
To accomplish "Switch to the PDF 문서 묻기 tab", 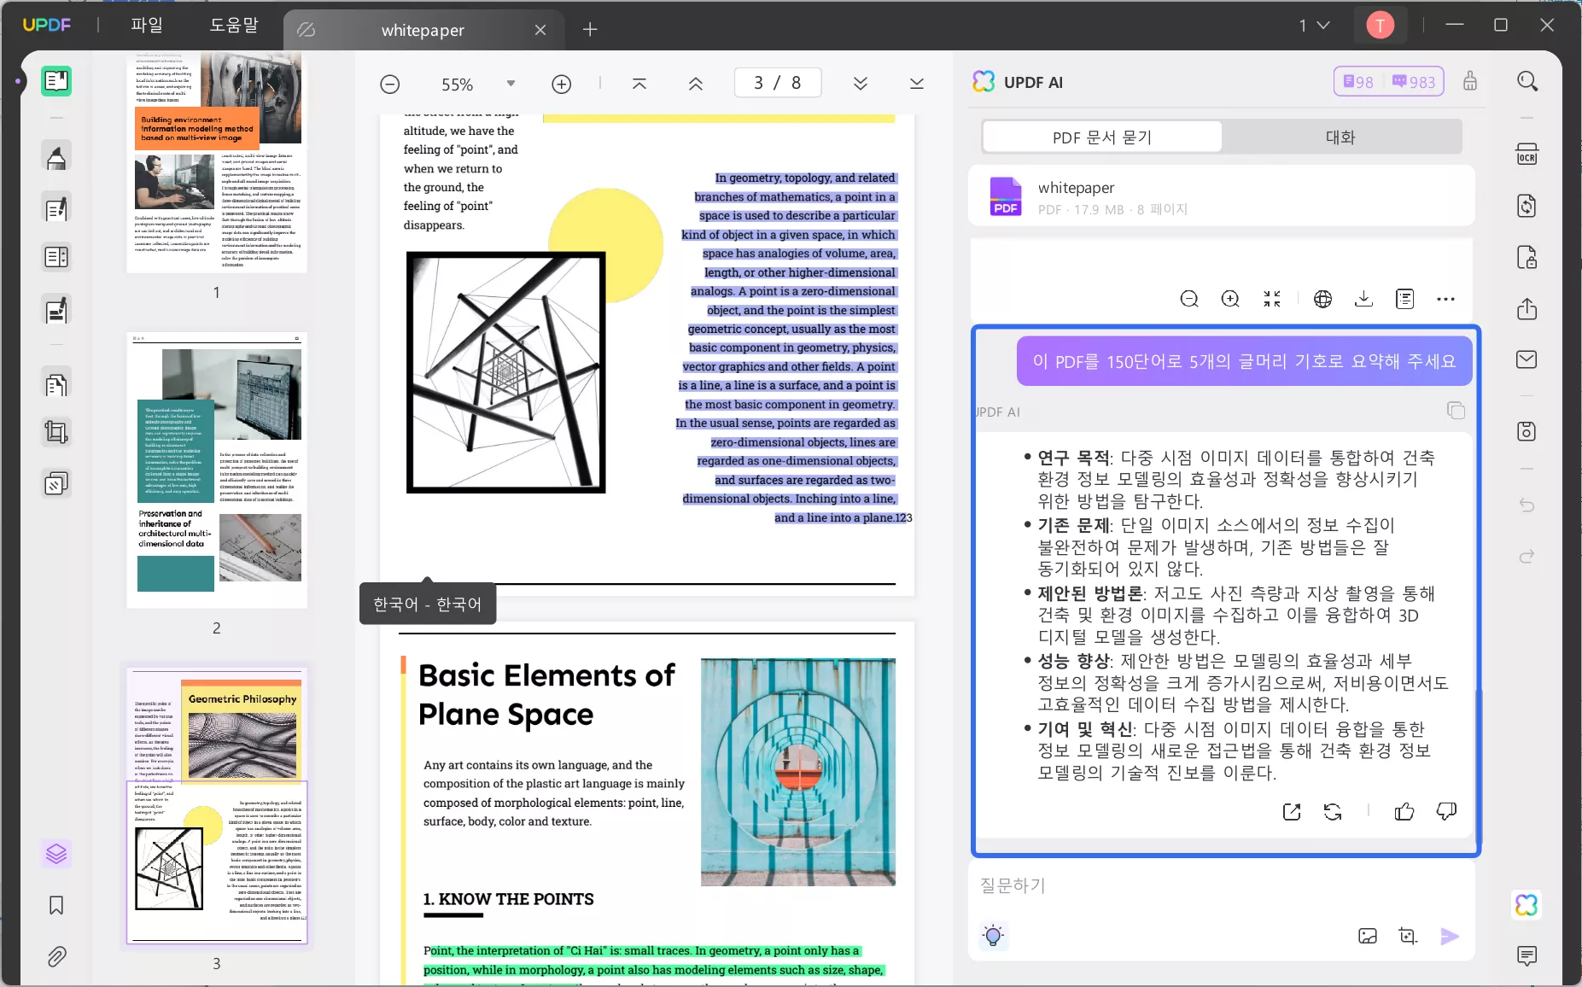I will (x=1102, y=137).
